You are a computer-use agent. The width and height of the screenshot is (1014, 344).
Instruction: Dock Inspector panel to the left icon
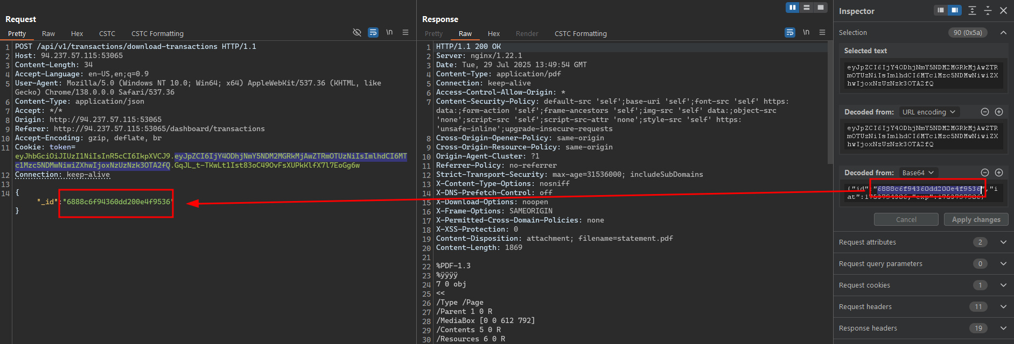coord(941,10)
